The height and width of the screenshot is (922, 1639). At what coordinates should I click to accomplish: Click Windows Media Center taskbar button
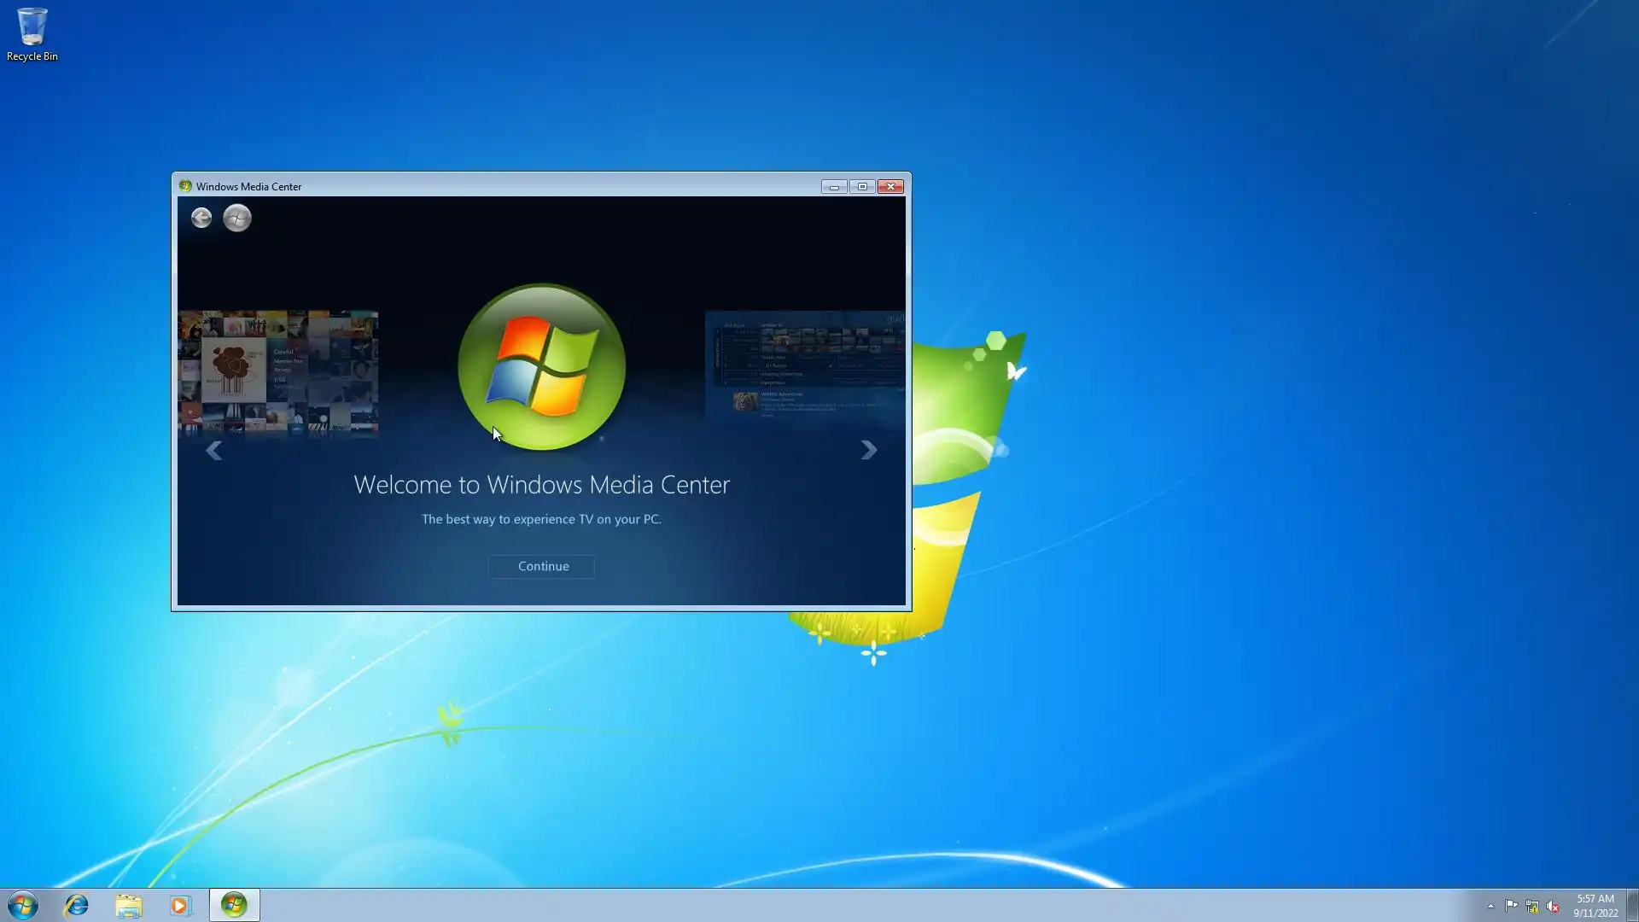(234, 905)
